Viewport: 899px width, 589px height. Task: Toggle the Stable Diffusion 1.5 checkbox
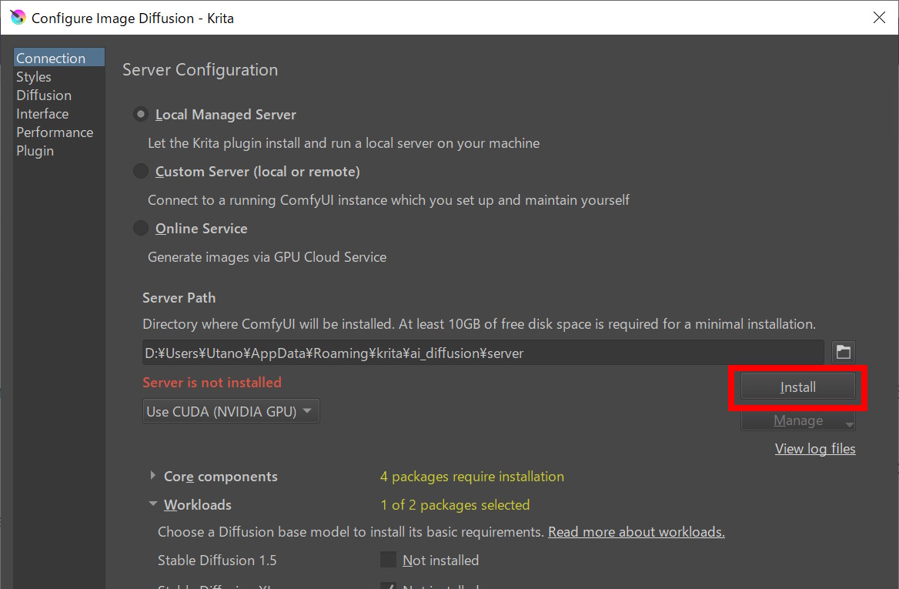pos(388,560)
